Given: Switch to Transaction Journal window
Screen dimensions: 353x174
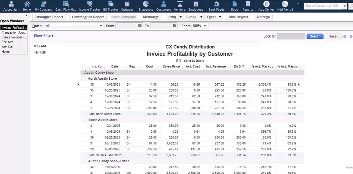Looking at the screenshot, I should tap(14, 33).
